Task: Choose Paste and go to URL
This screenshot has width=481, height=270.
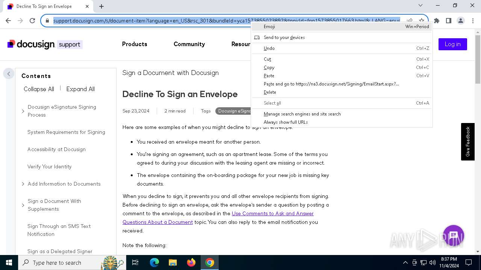Action: click(342, 84)
